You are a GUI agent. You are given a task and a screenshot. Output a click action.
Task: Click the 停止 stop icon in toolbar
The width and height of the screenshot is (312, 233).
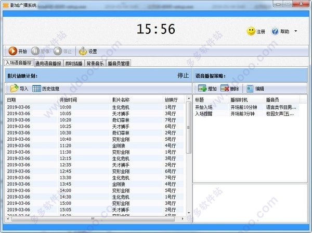click(x=58, y=51)
